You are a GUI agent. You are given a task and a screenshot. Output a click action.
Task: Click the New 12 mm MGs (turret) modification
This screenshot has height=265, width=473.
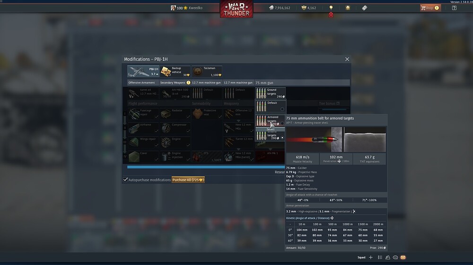(238, 157)
